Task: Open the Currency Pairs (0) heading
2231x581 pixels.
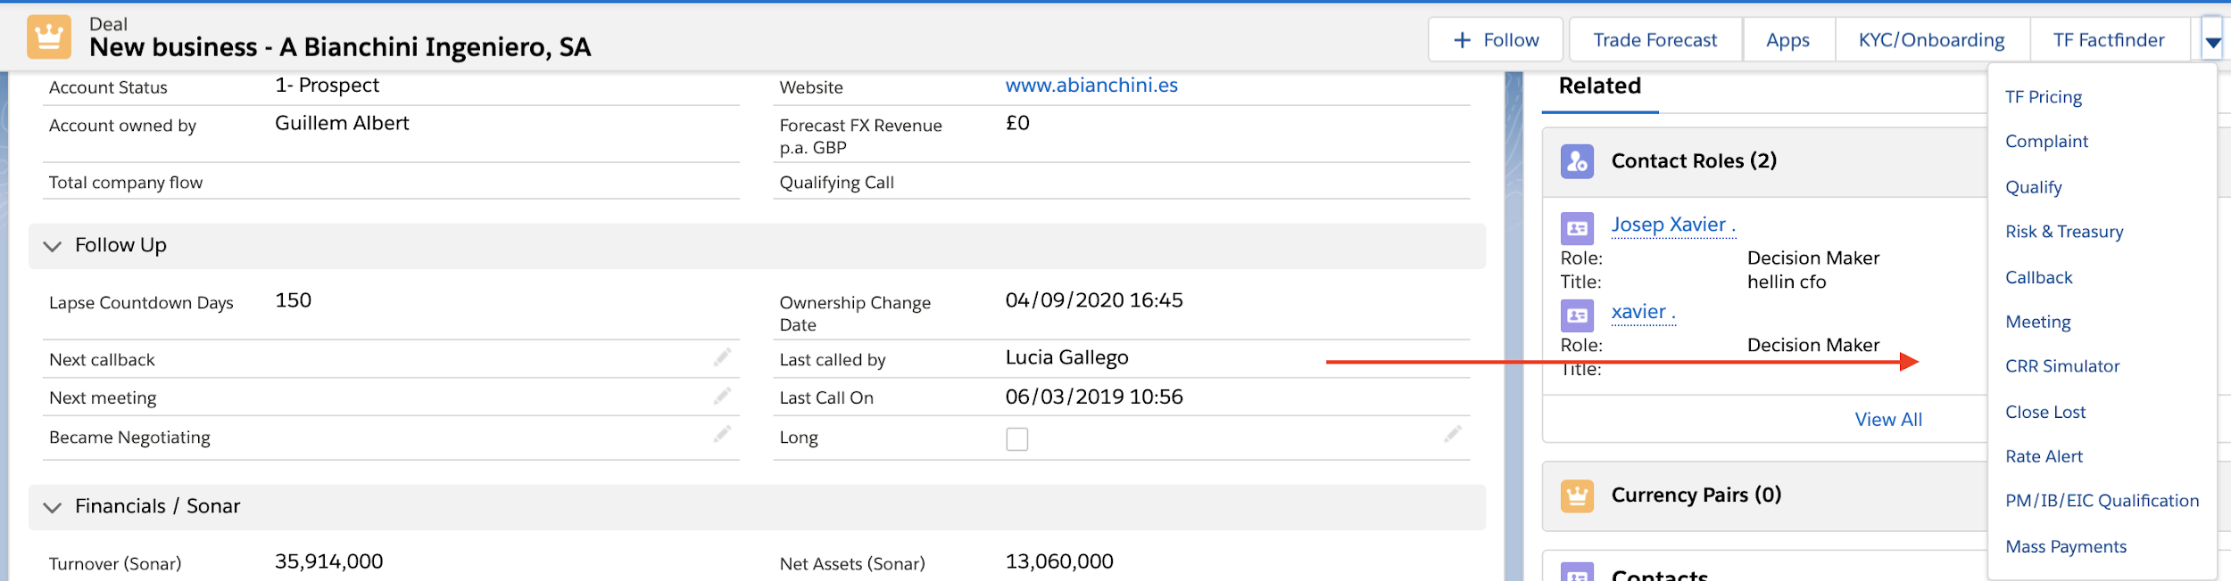Action: tap(1696, 495)
